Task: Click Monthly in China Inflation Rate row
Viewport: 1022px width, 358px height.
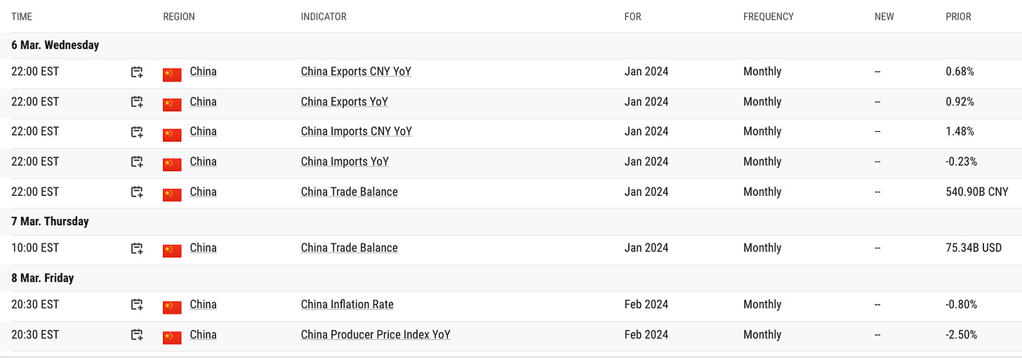Action: click(762, 305)
